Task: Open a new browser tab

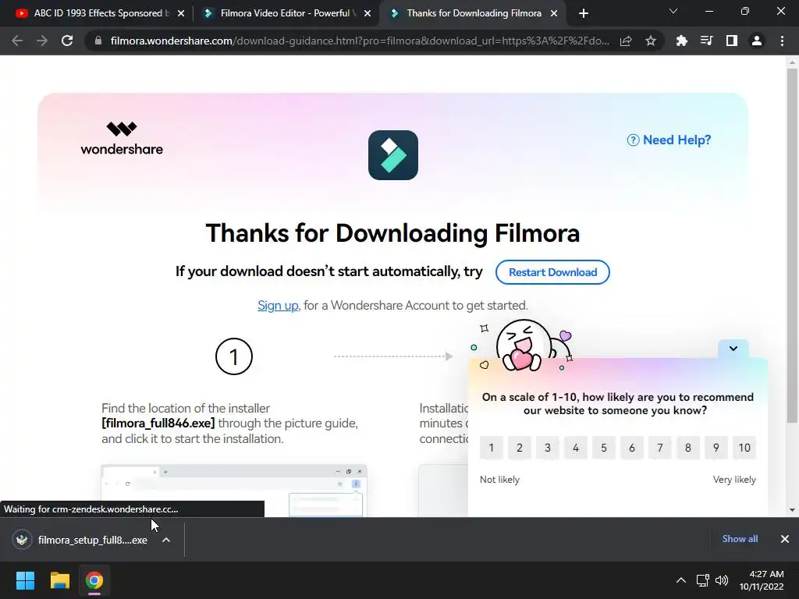Action: [x=584, y=13]
